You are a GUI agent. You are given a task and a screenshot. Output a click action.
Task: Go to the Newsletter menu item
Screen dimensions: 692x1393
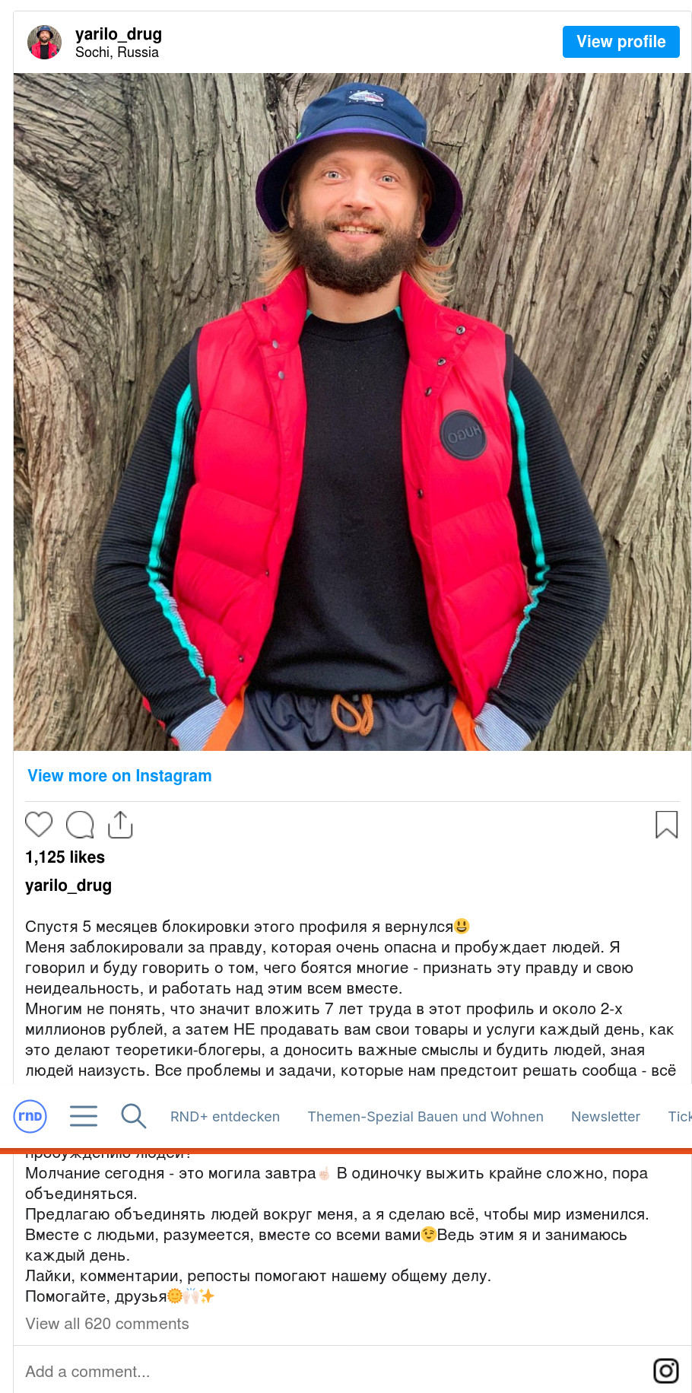(606, 1117)
